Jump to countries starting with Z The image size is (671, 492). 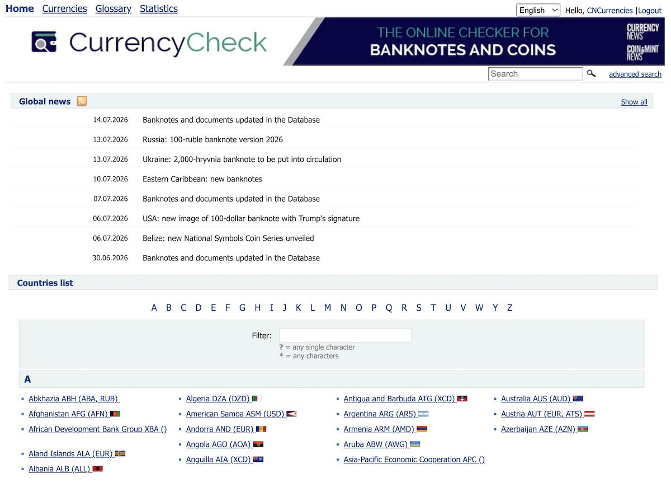coord(509,308)
